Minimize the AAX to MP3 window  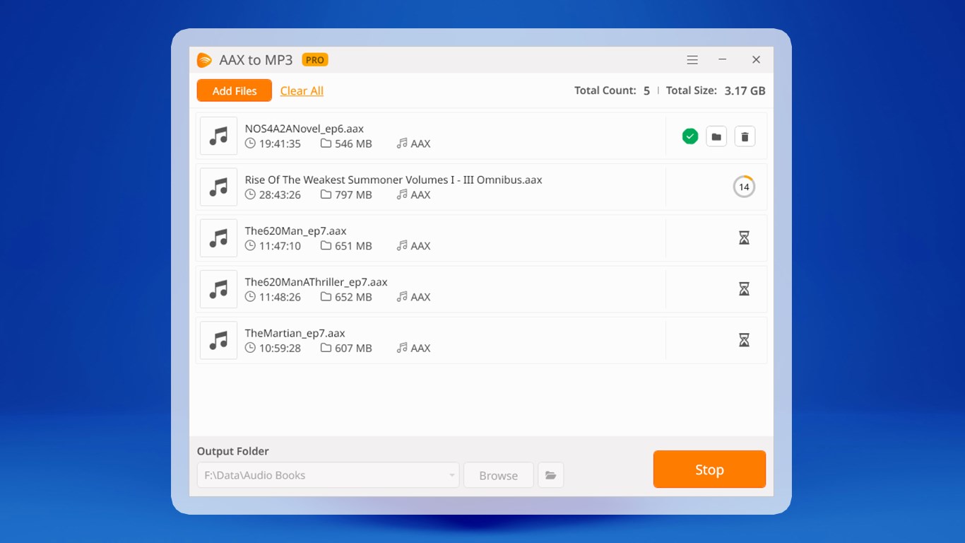point(723,60)
